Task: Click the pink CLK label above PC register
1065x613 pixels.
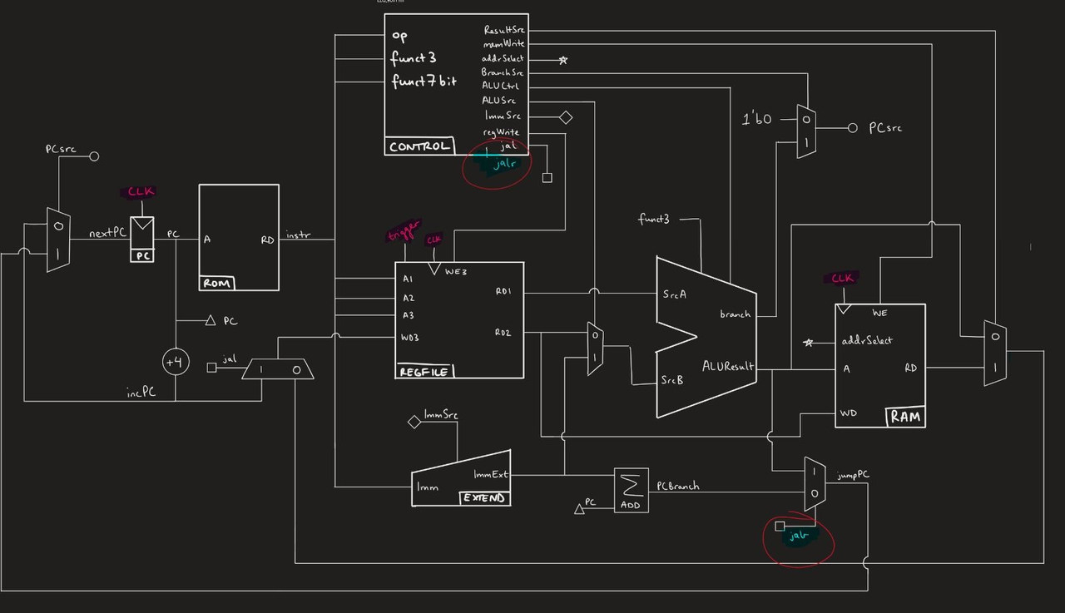Action: pos(141,191)
